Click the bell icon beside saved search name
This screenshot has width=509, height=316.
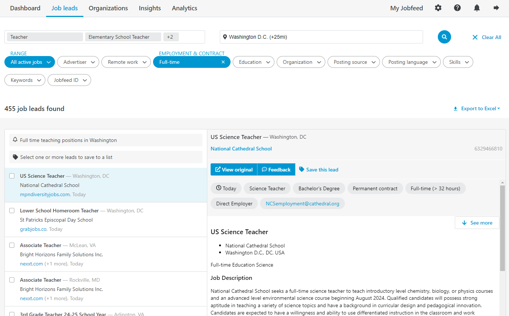pyautogui.click(x=15, y=140)
